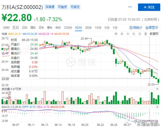The height and width of the screenshot is (129, 163).
Task: Pan chart right with arrow icon
Action: pos(140,34)
